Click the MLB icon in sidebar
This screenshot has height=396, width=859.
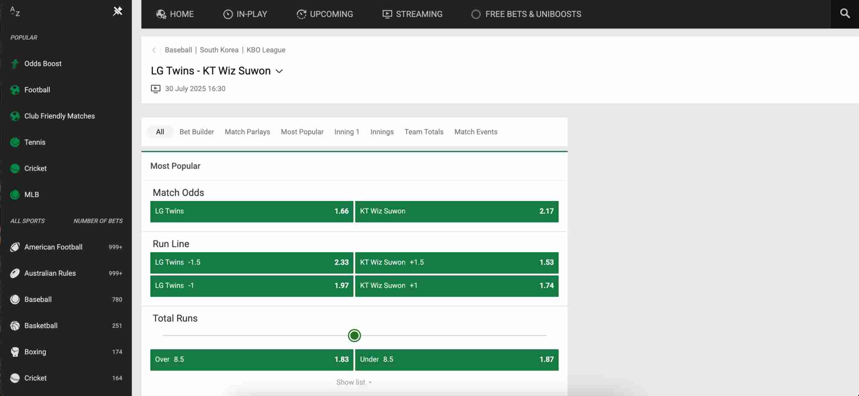click(x=15, y=195)
